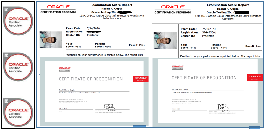Viewport: 265px width, 130px height.
Task: Click 'Rachit K. Gupta' in the 1Z0-1085-20 report header
Action: coord(112,9)
